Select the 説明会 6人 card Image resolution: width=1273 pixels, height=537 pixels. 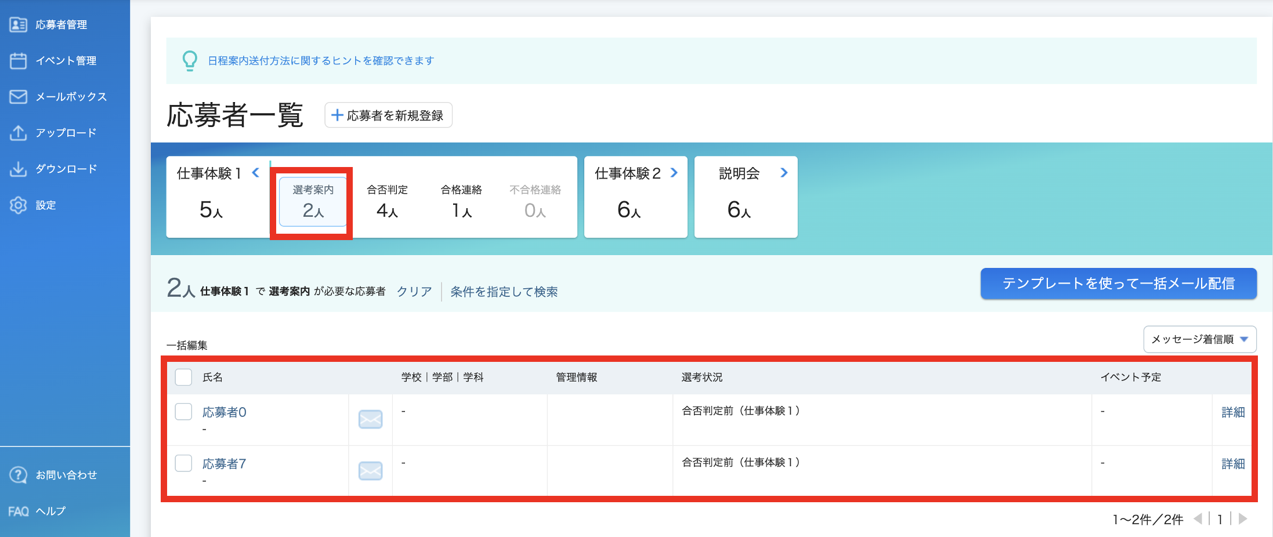point(746,197)
